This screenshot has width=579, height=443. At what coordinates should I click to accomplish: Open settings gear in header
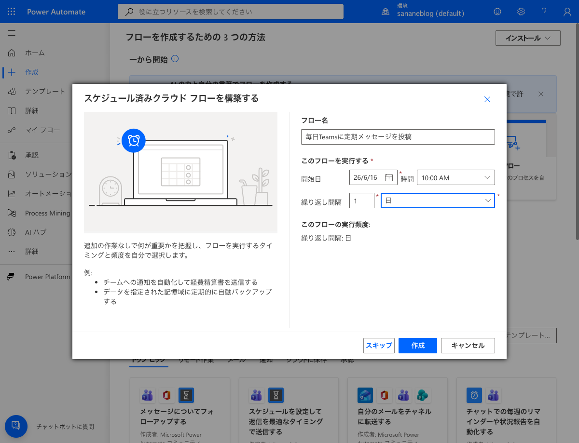click(x=521, y=12)
